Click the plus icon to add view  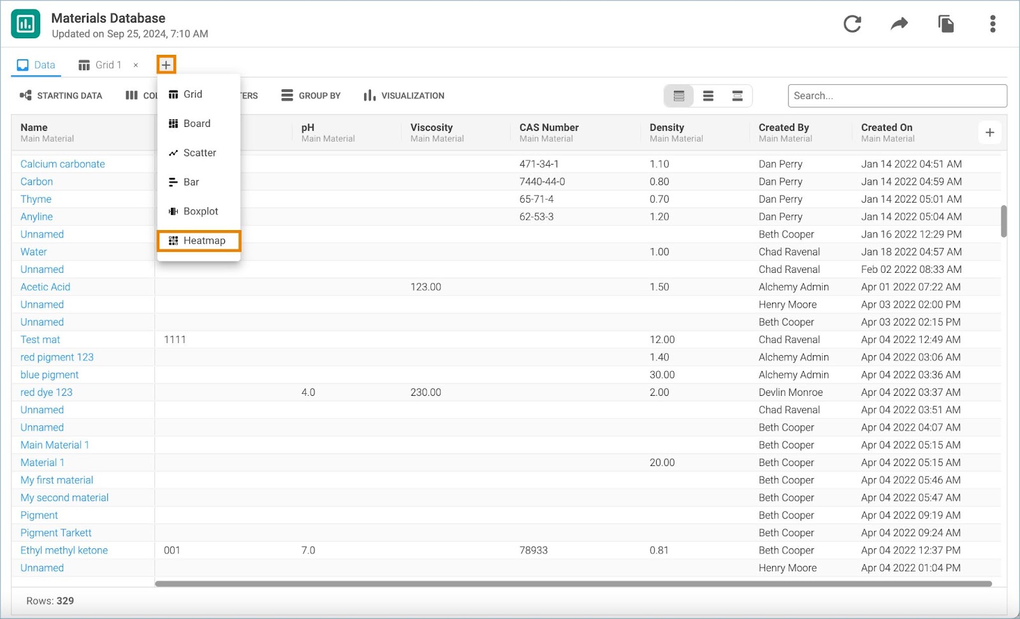tap(166, 64)
